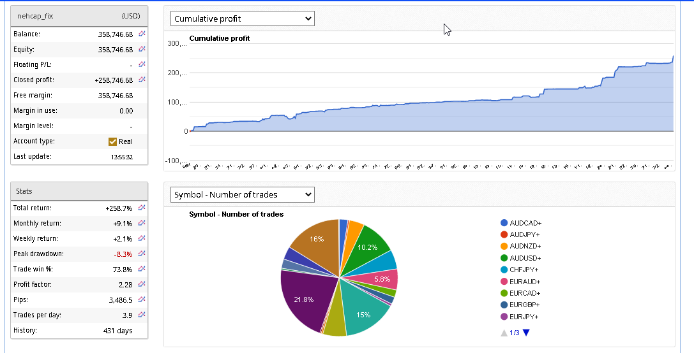The width and height of the screenshot is (694, 353).
Task: Go to next legend page with down arrow
Action: (x=526, y=333)
